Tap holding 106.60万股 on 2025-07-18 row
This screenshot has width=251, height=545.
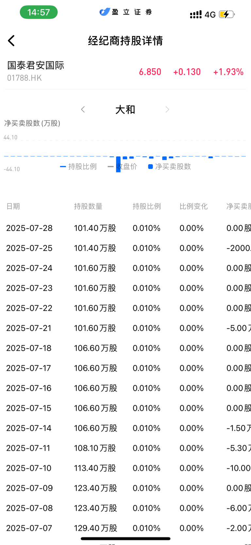(96, 348)
